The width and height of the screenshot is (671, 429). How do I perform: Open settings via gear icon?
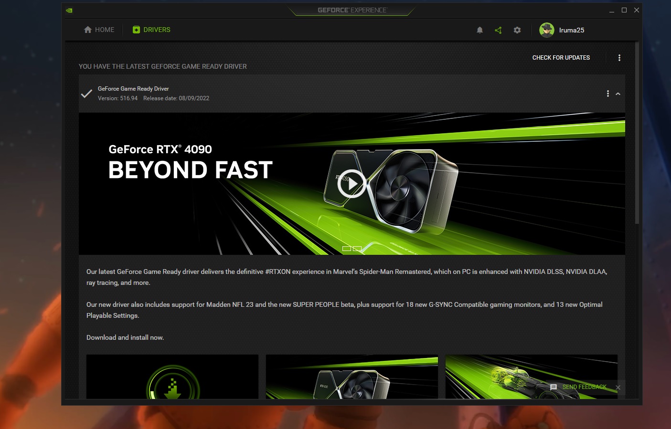pos(517,30)
